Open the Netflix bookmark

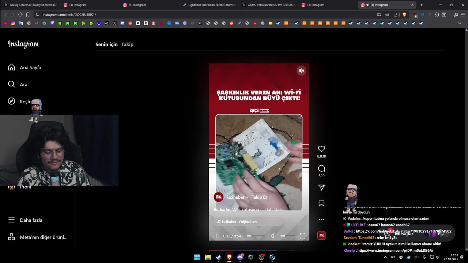click(161, 23)
